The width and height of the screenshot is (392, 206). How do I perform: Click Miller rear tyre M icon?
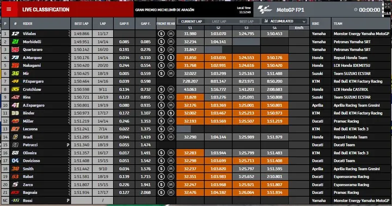[x=171, y=121]
